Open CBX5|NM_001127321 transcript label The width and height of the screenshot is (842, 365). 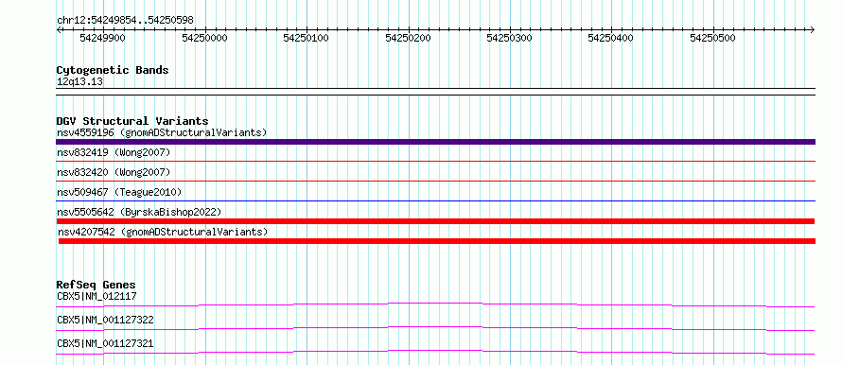pyautogui.click(x=105, y=343)
